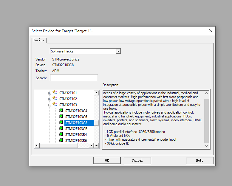Click the '5 V-tolerant I/Os' line
Image resolution: width=232 pixels, height=186 pixels.
(x=117, y=136)
